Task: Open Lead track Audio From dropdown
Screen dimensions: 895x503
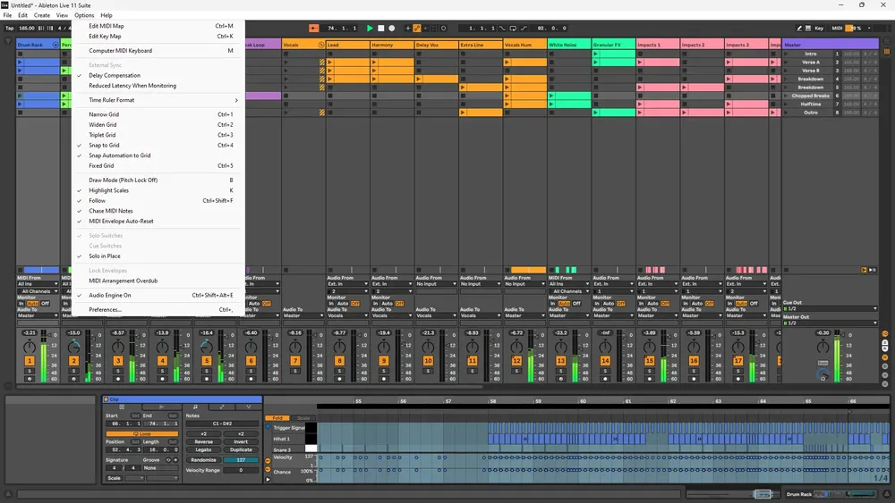Action: click(x=347, y=284)
